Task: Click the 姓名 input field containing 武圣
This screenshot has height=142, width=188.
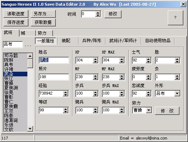Action: pyautogui.click(x=54, y=60)
